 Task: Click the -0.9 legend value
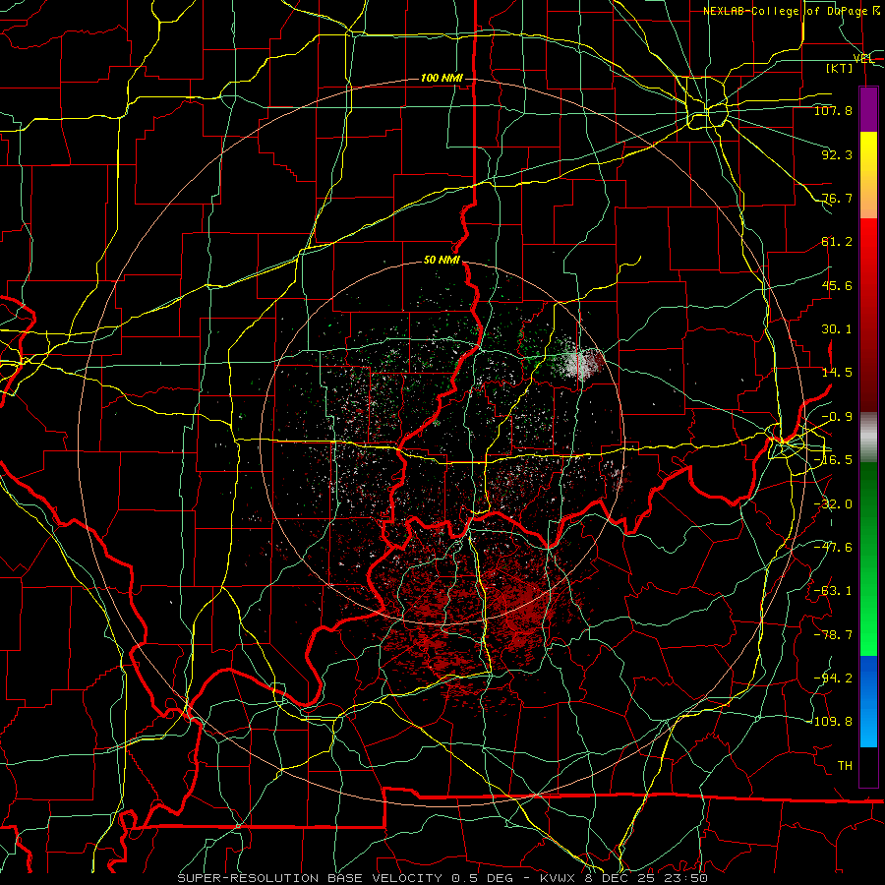pos(837,417)
